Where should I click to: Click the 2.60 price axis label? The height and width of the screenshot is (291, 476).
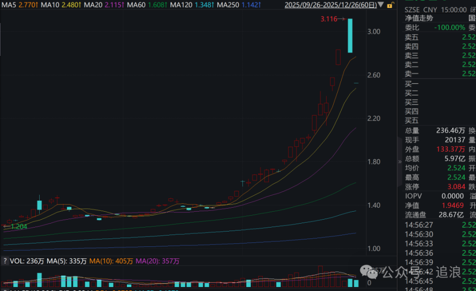click(x=374, y=75)
